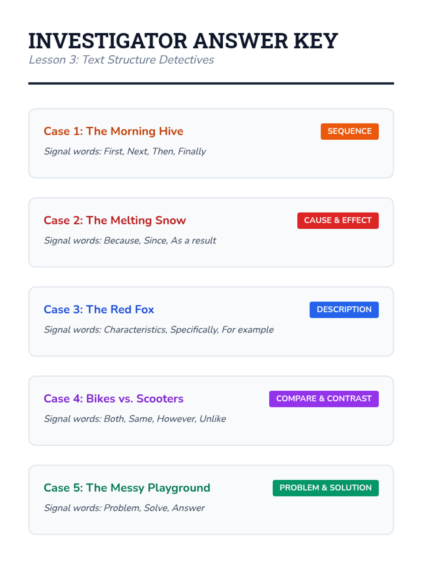422x563 pixels.
Task: Select the Characteristics, Specifically, For example line
Action: click(159, 330)
